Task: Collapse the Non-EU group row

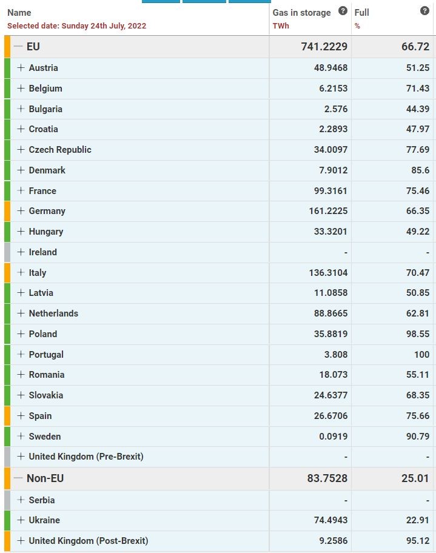Action: (18, 478)
